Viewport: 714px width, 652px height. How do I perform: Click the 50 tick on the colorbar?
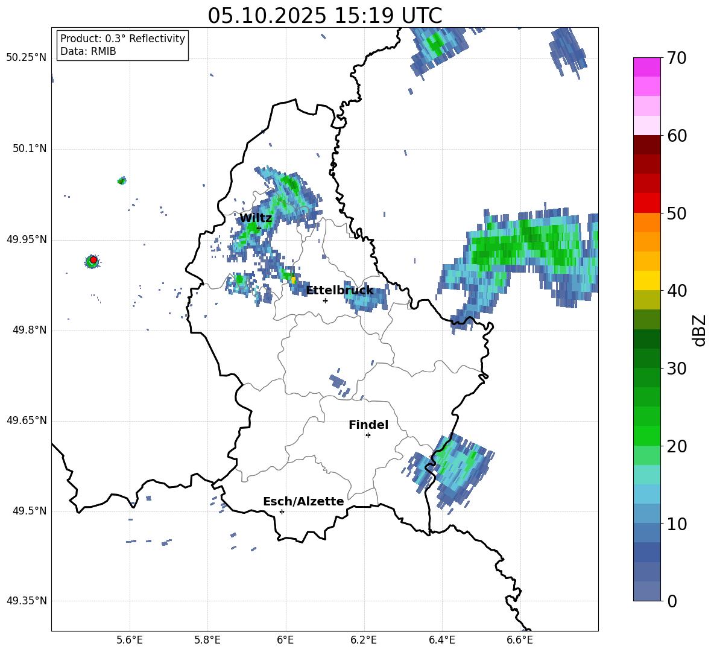(x=677, y=213)
